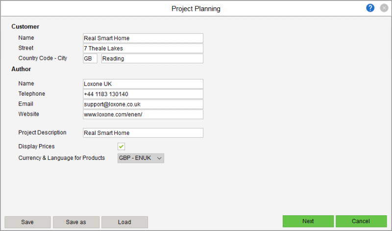Click the Save button

pyautogui.click(x=27, y=222)
